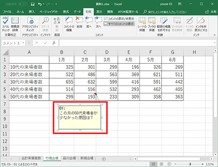Open the translate (翻訳) tool
The width and height of the screenshot is (218, 167).
pyautogui.click(x=57, y=24)
